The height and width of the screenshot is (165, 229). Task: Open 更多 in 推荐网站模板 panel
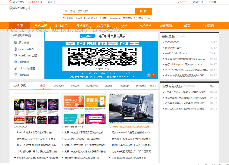click(x=213, y=86)
